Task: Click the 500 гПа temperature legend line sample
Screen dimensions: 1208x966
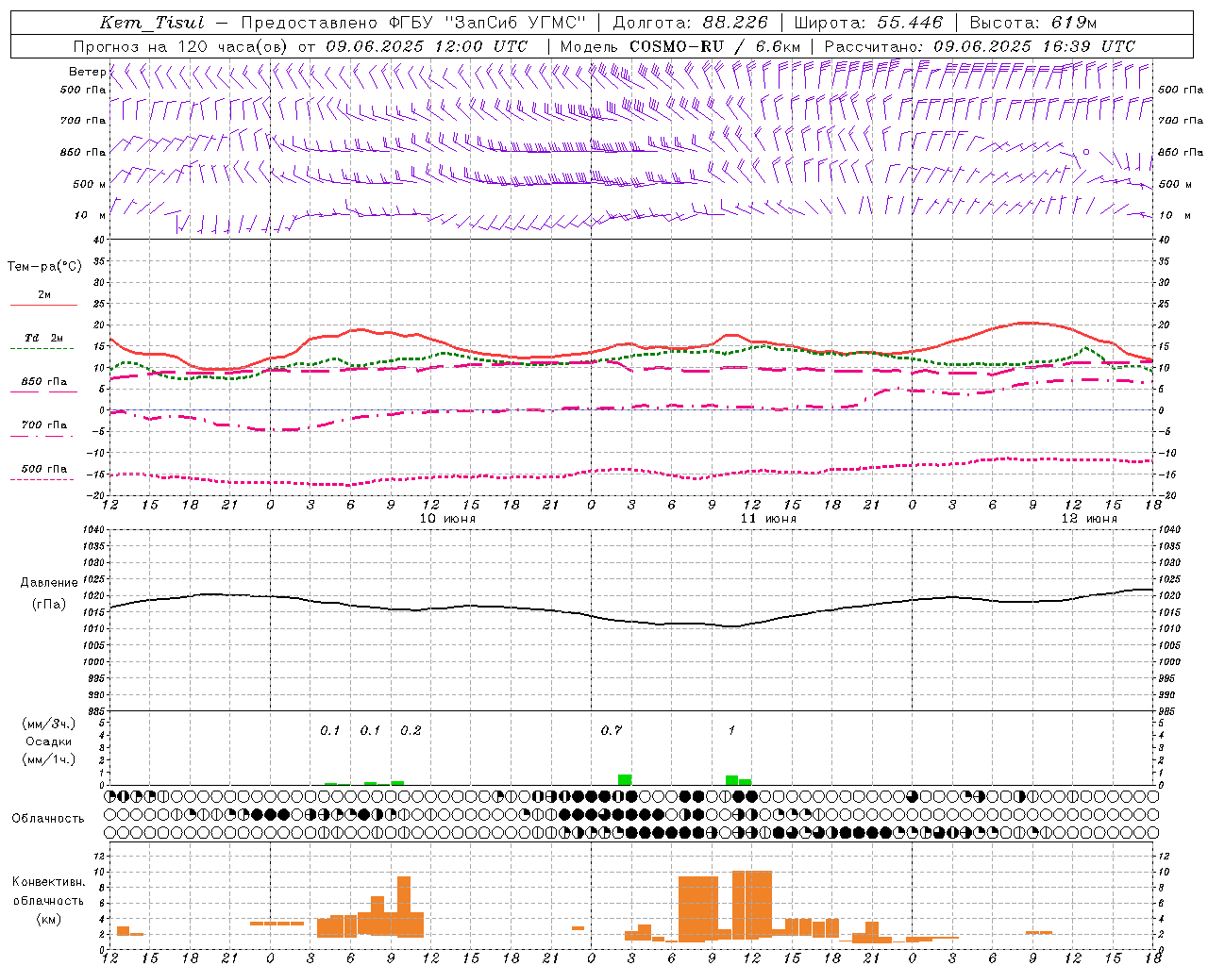Action: 42,479
